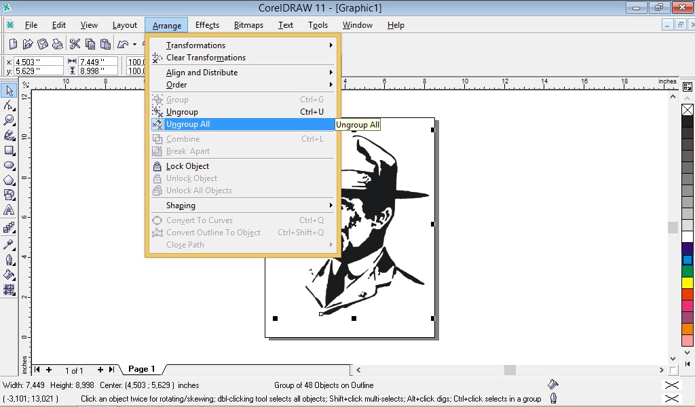Viewport: 695px width, 407px height.
Task: Expand the Order submenu
Action: pyautogui.click(x=242, y=85)
